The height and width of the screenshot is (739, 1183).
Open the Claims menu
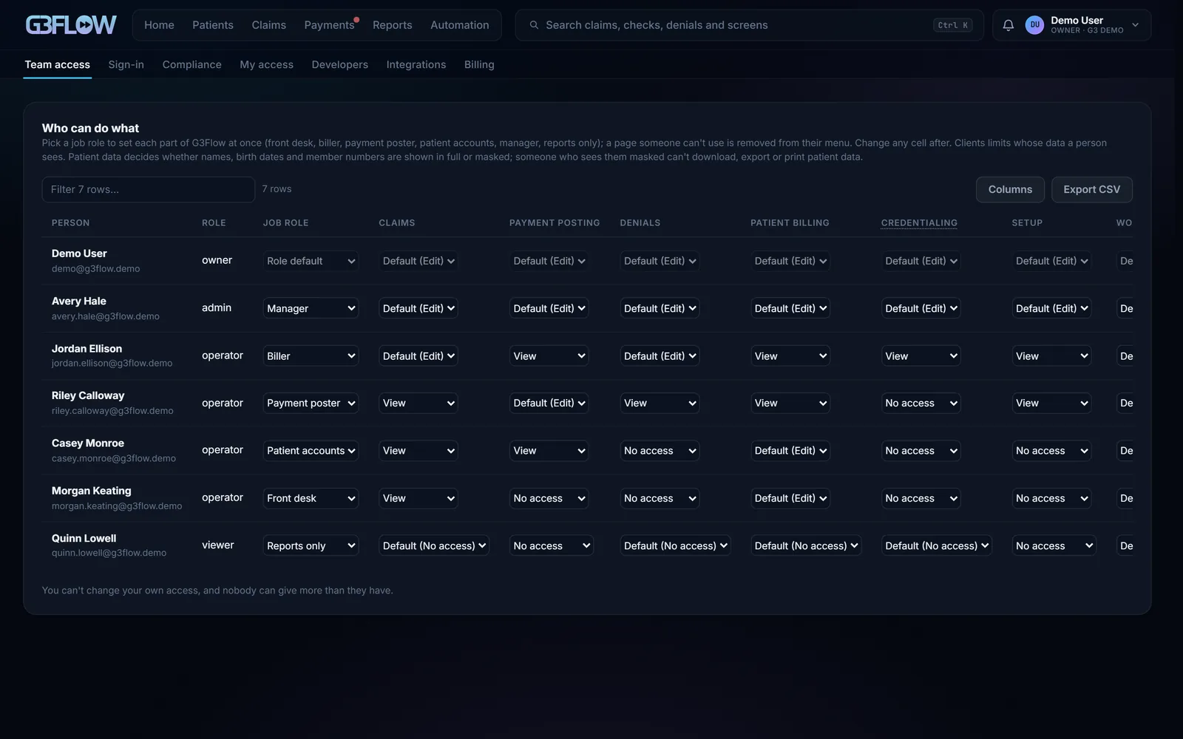pyautogui.click(x=269, y=25)
